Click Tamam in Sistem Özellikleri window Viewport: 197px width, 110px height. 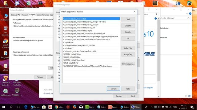pos(40,77)
